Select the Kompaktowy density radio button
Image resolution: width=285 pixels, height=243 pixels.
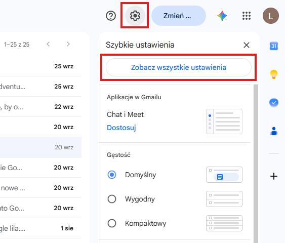coord(112,223)
